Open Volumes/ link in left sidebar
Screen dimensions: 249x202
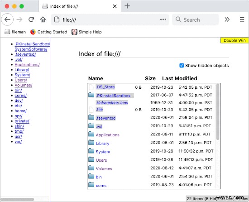click(x=24, y=85)
